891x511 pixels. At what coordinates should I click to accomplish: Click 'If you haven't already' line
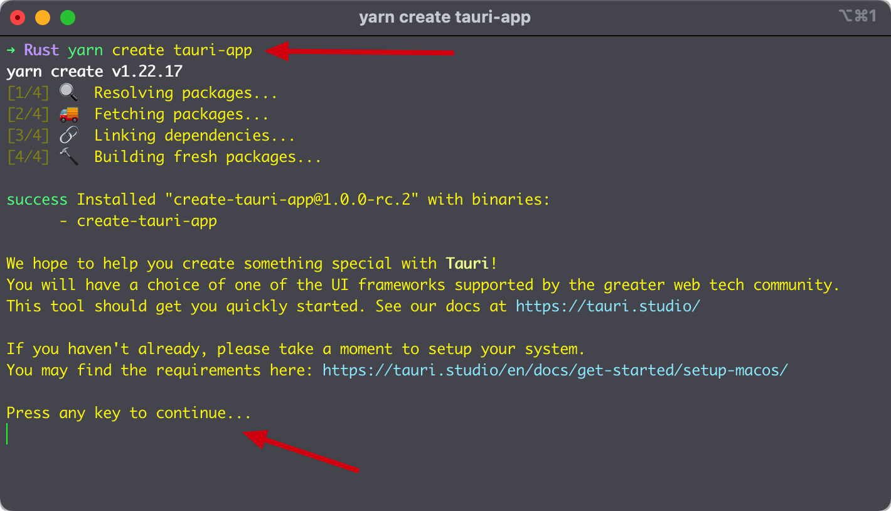tap(296, 349)
